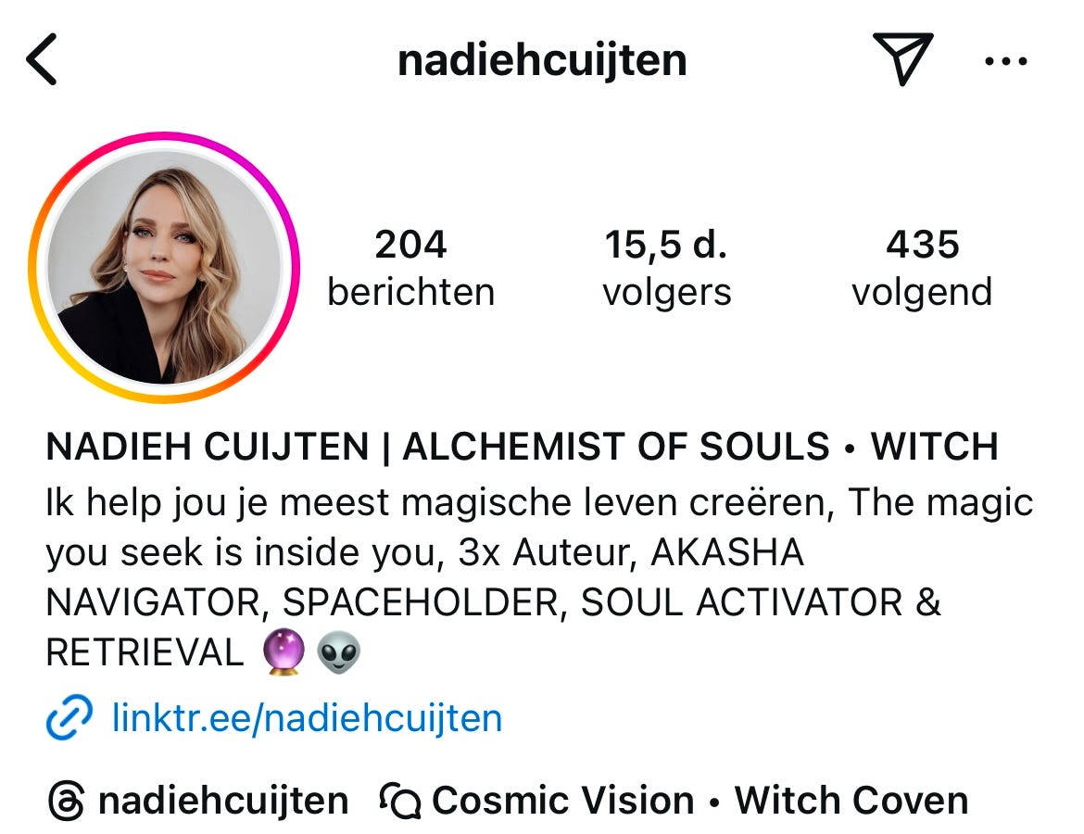
Task: Tap the crystal ball emoji in bio
Action: coord(284,651)
